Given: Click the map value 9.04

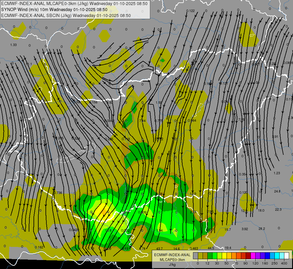Looking at the screenshot, I should (x=224, y=102).
